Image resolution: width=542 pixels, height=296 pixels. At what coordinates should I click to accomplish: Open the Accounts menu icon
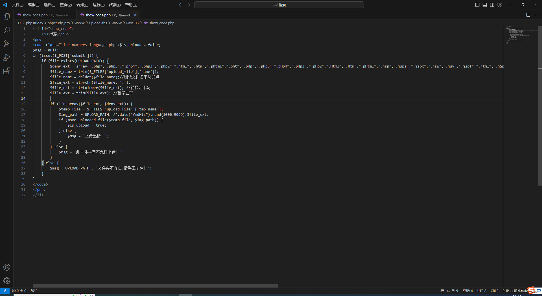pyautogui.click(x=7, y=267)
